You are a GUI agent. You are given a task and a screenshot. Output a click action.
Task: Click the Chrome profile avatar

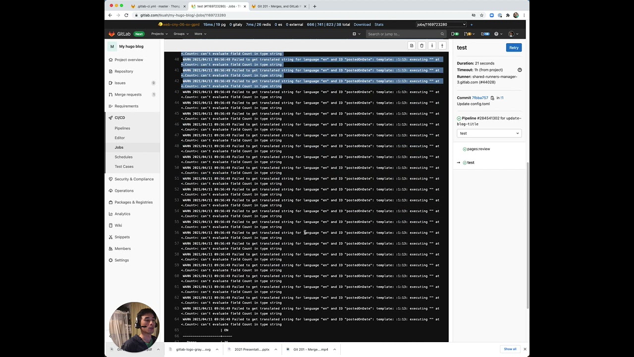(x=516, y=15)
